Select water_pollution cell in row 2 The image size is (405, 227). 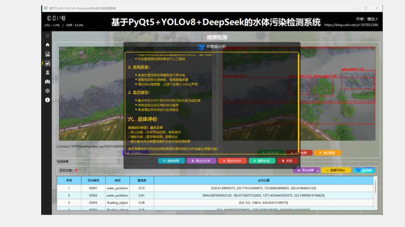click(x=118, y=195)
